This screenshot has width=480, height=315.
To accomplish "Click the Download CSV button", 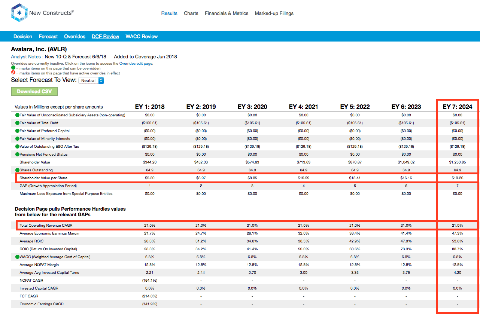I will pyautogui.click(x=34, y=91).
